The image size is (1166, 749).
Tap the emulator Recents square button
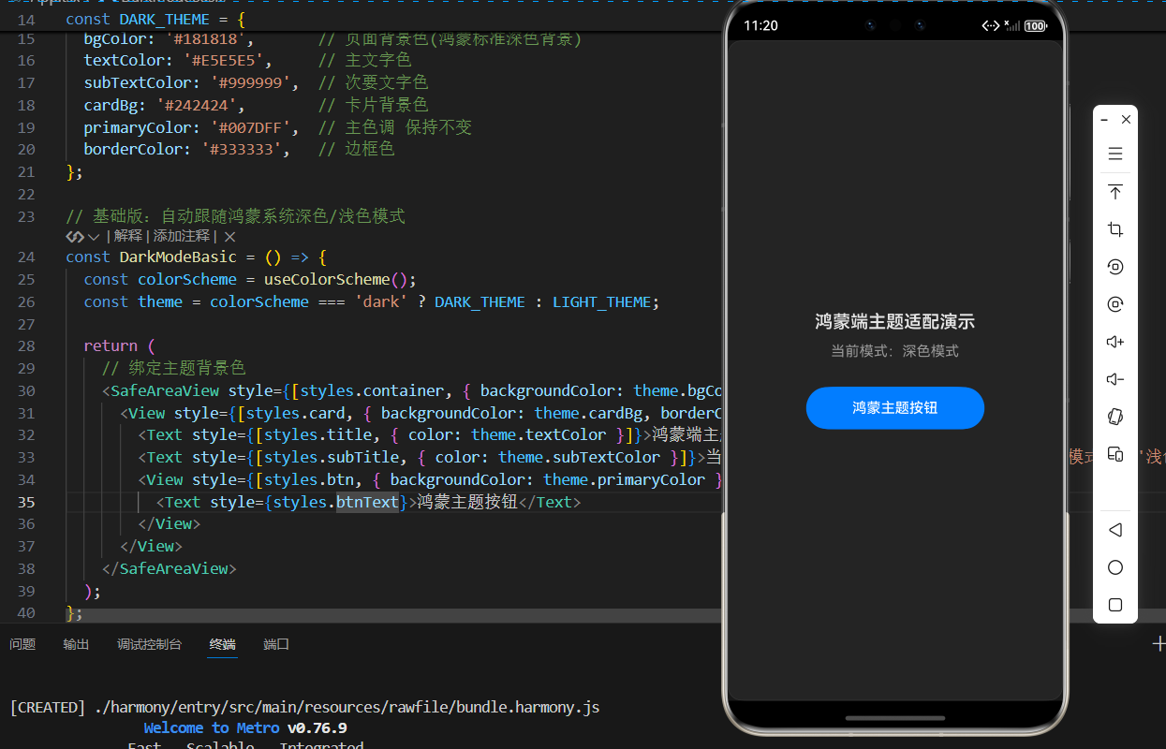pyautogui.click(x=1114, y=605)
